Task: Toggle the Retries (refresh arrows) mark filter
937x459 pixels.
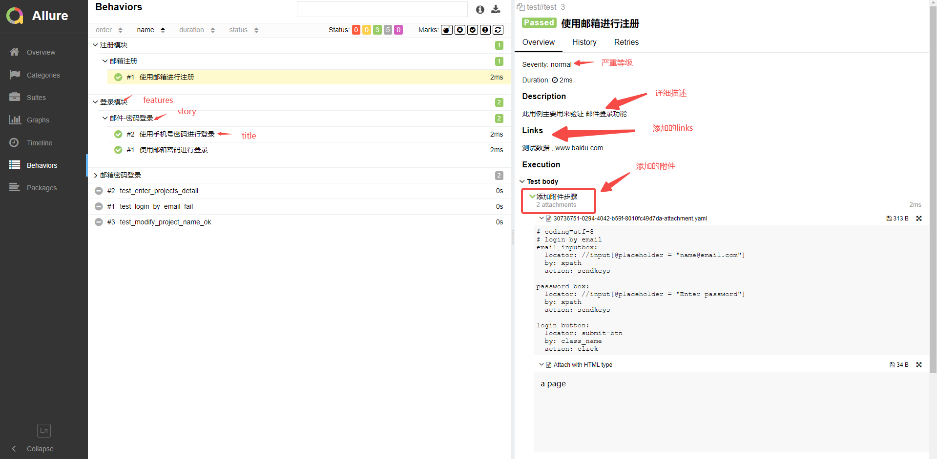Action: (498, 30)
